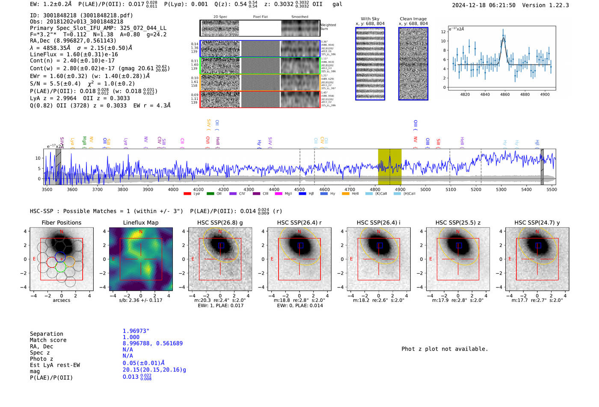Click the blue Hβ legend swatch
Screen dimensions: 599x407
pos(302,194)
